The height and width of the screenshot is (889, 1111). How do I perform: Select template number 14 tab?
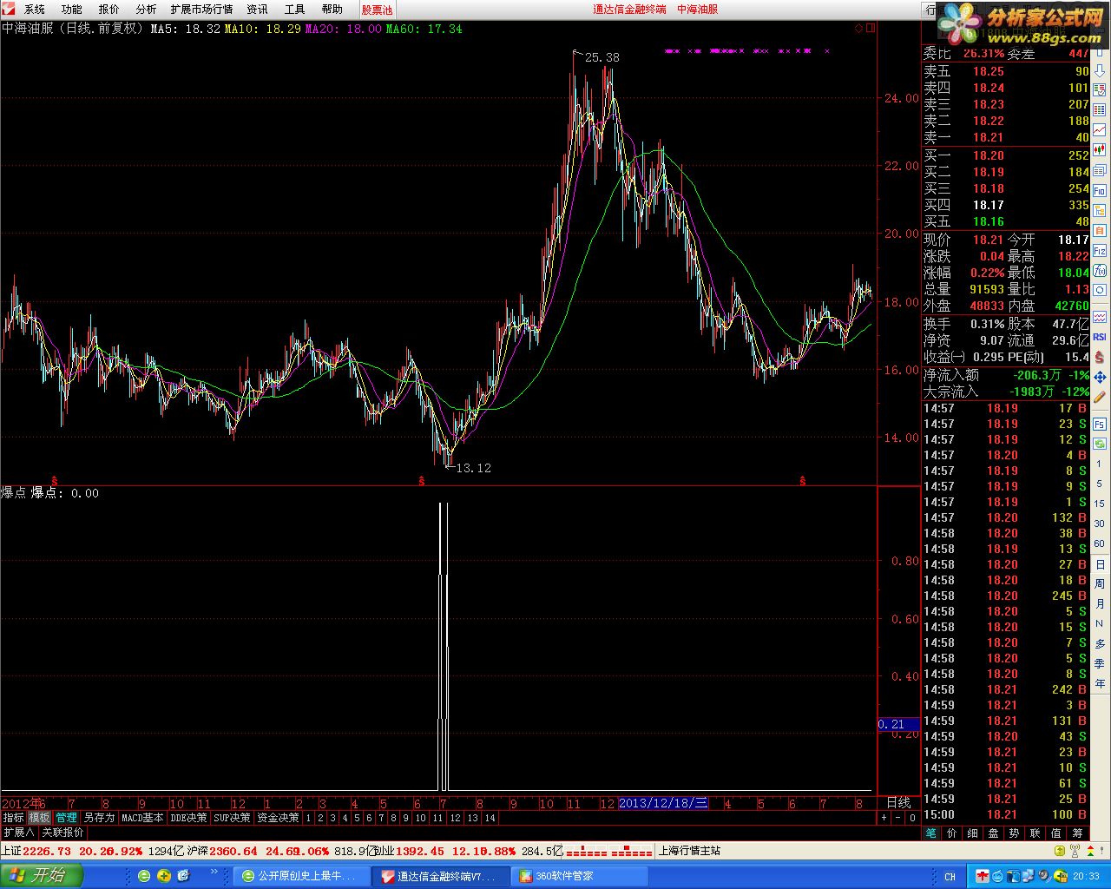pos(490,818)
